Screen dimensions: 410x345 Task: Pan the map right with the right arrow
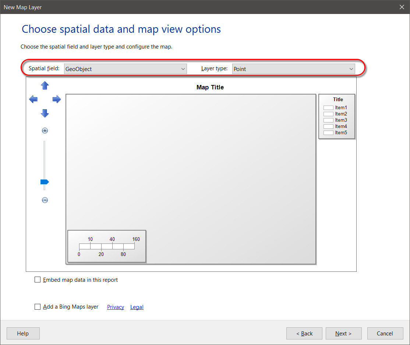pos(56,99)
